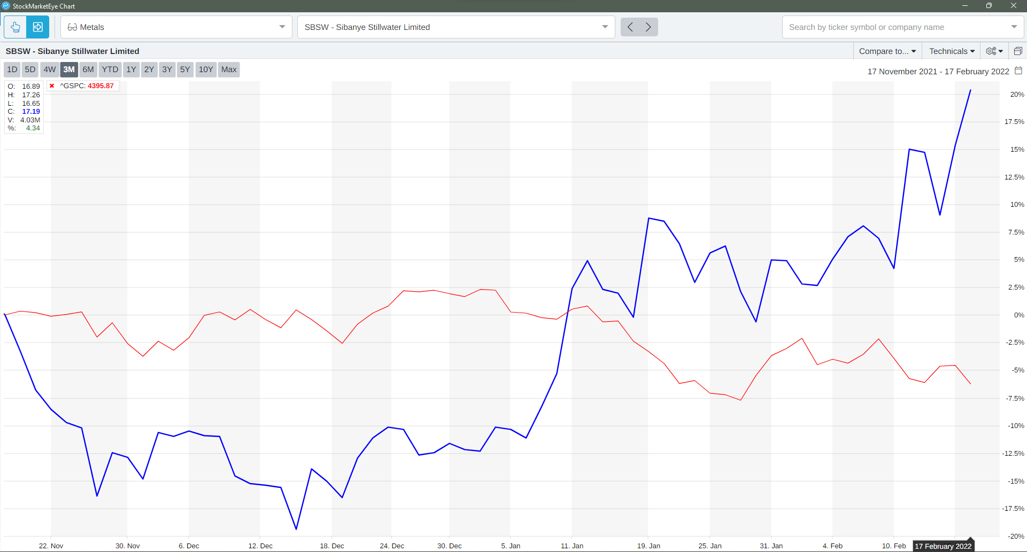
Task: Select the 4W time range
Action: tap(50, 69)
